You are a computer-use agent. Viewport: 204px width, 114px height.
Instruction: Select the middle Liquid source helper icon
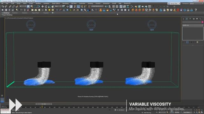click(91, 25)
